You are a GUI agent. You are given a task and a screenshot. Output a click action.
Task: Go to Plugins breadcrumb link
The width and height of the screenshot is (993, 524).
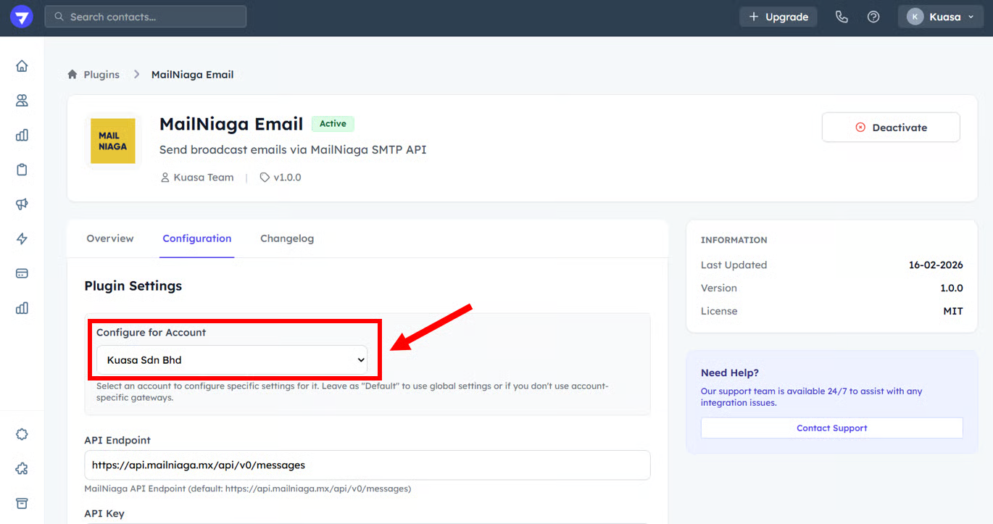tap(101, 75)
